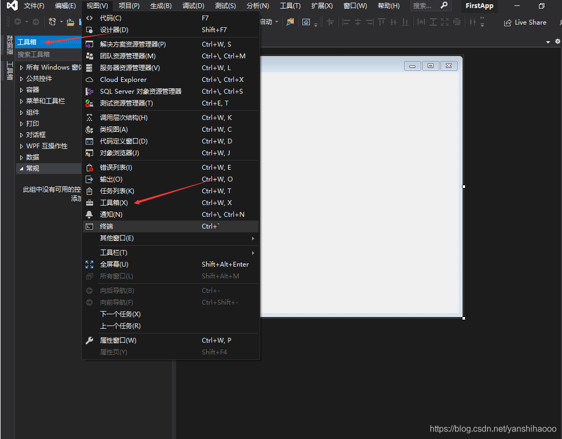Image resolution: width=562 pixels, height=439 pixels.
Task: Expand the 组件 toolbox group
Action: [21, 112]
